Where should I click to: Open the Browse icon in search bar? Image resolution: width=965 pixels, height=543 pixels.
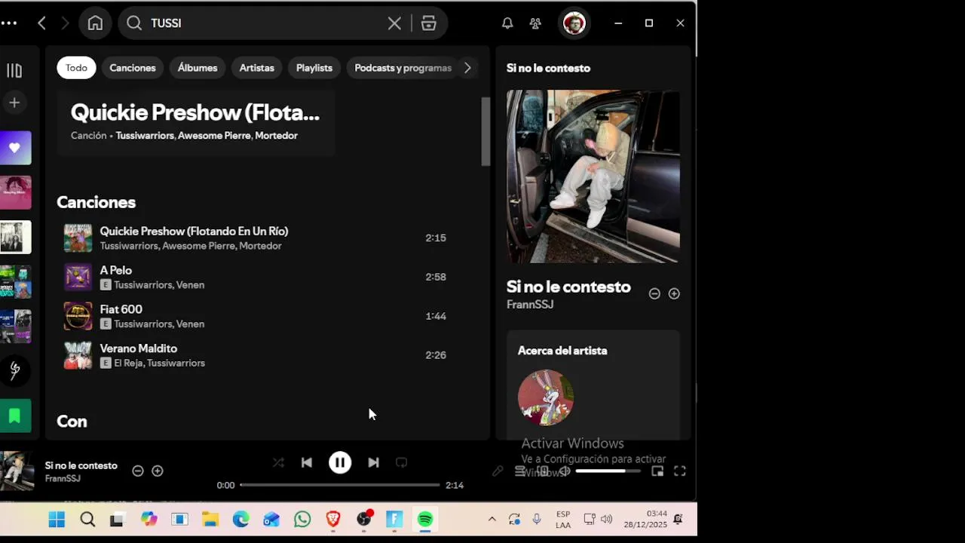[x=429, y=23]
